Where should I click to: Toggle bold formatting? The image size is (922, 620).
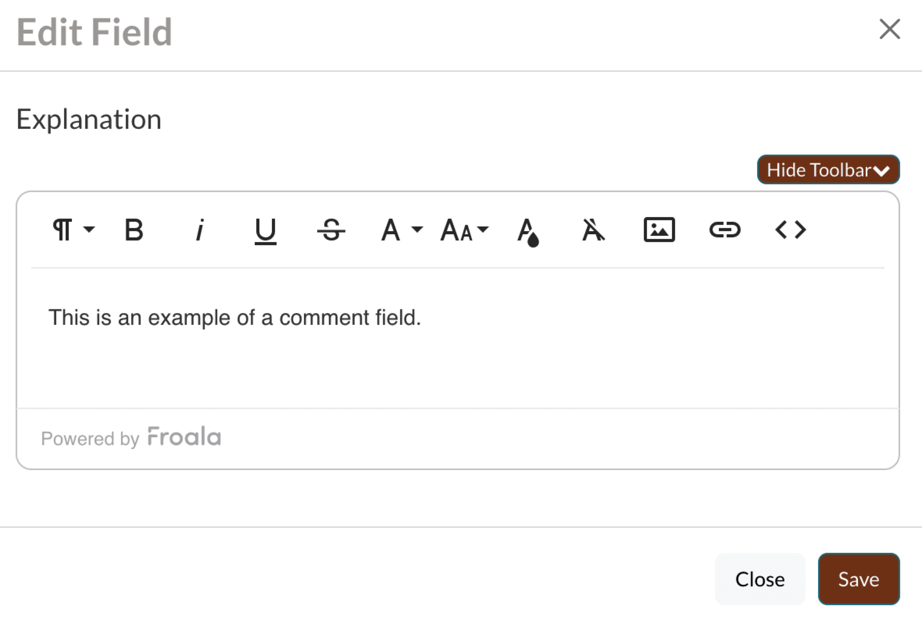[x=134, y=230]
